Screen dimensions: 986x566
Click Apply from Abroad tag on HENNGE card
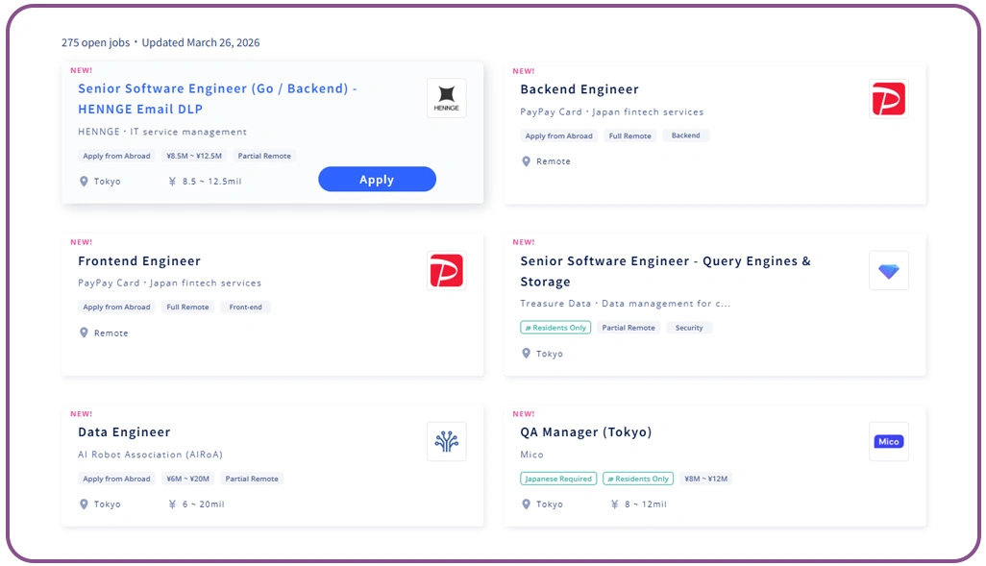pos(116,156)
